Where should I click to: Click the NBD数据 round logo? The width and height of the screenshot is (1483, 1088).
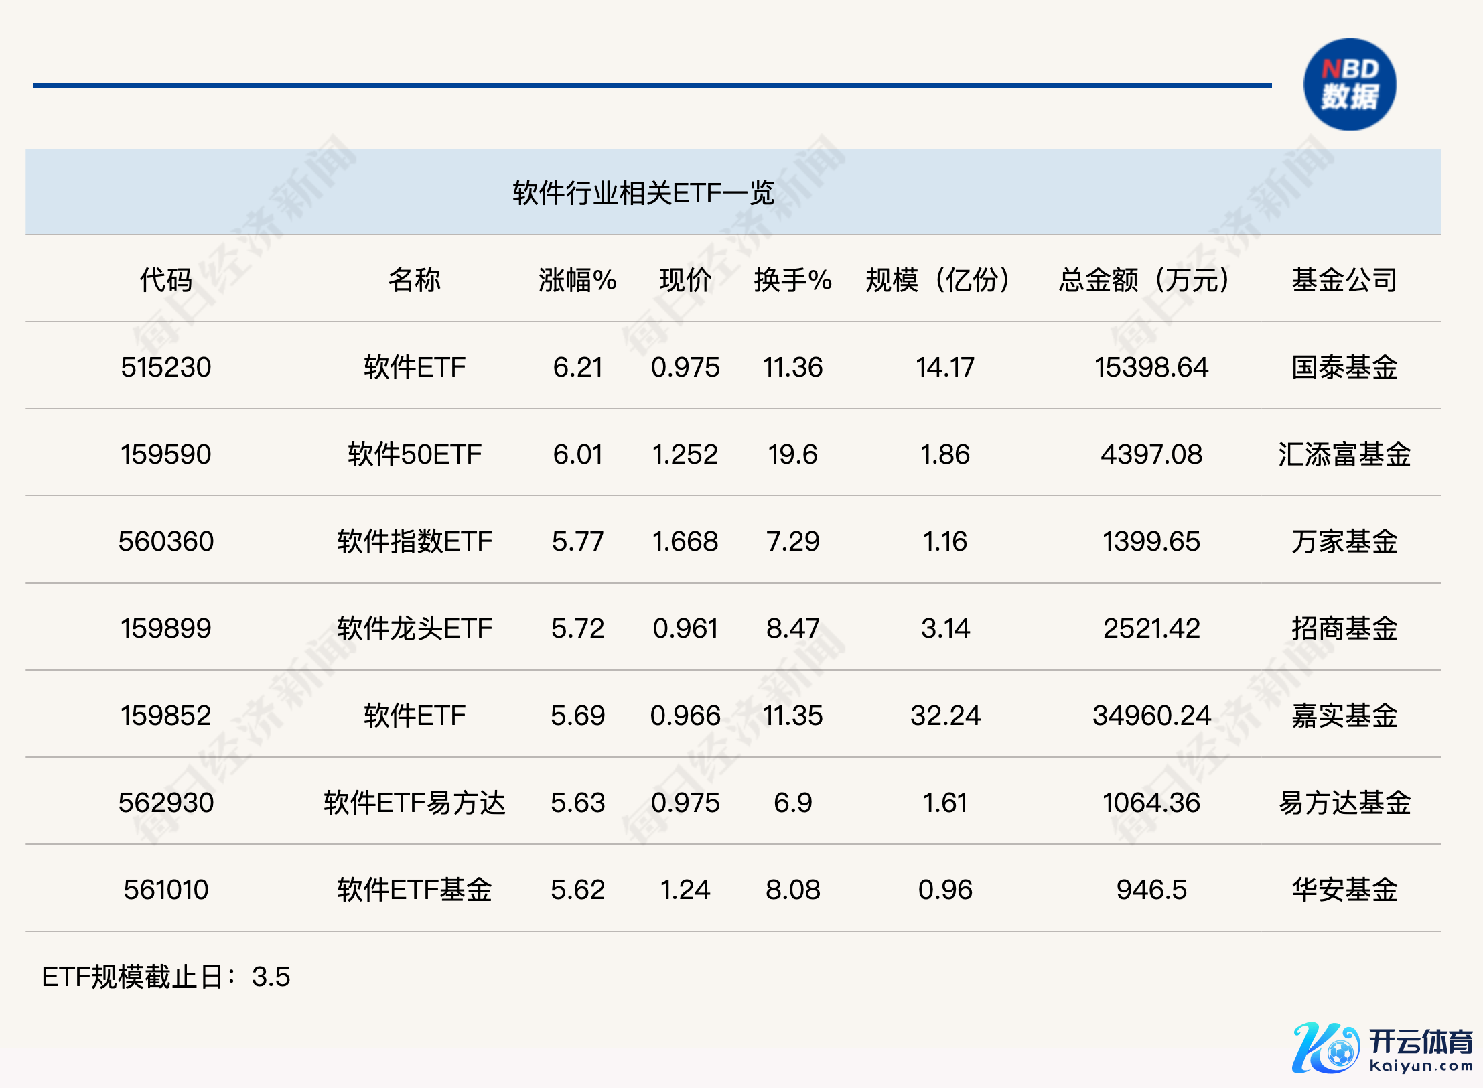1349,84
